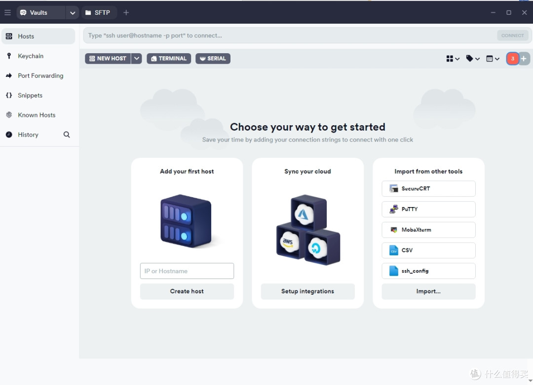Focus the ssh connection command field
Viewport: 533px width, 385px height.
point(289,35)
